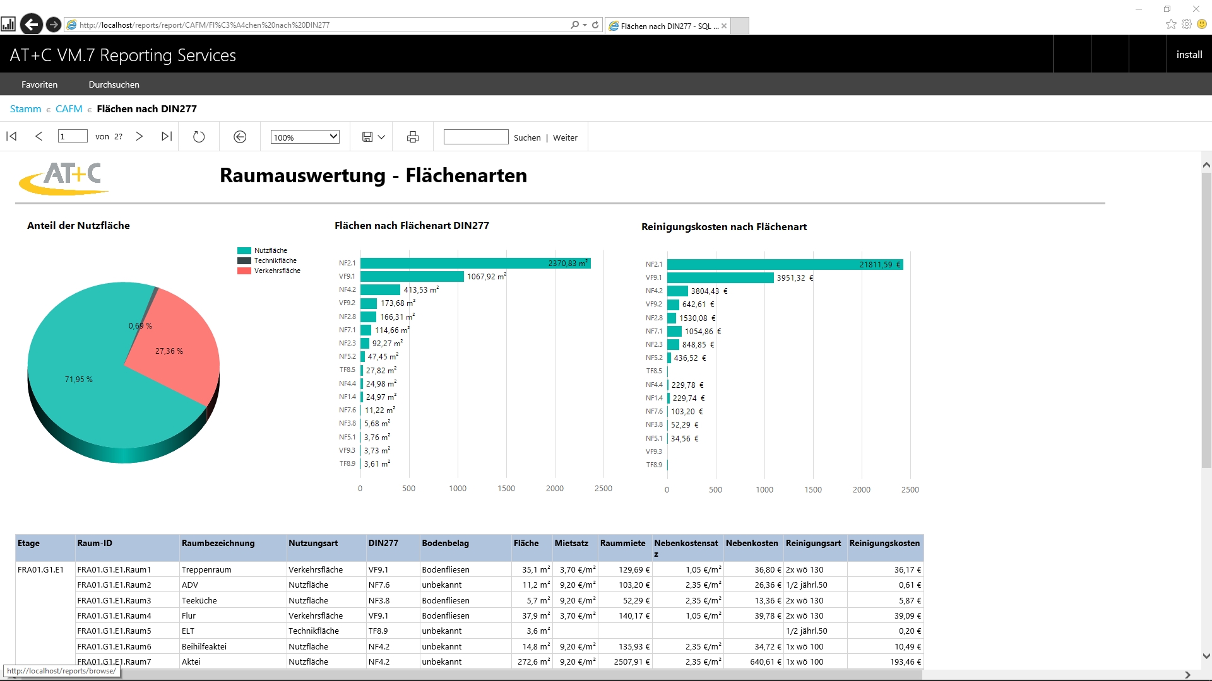Click the browser refresh icon
The image size is (1212, 681).
[595, 25]
